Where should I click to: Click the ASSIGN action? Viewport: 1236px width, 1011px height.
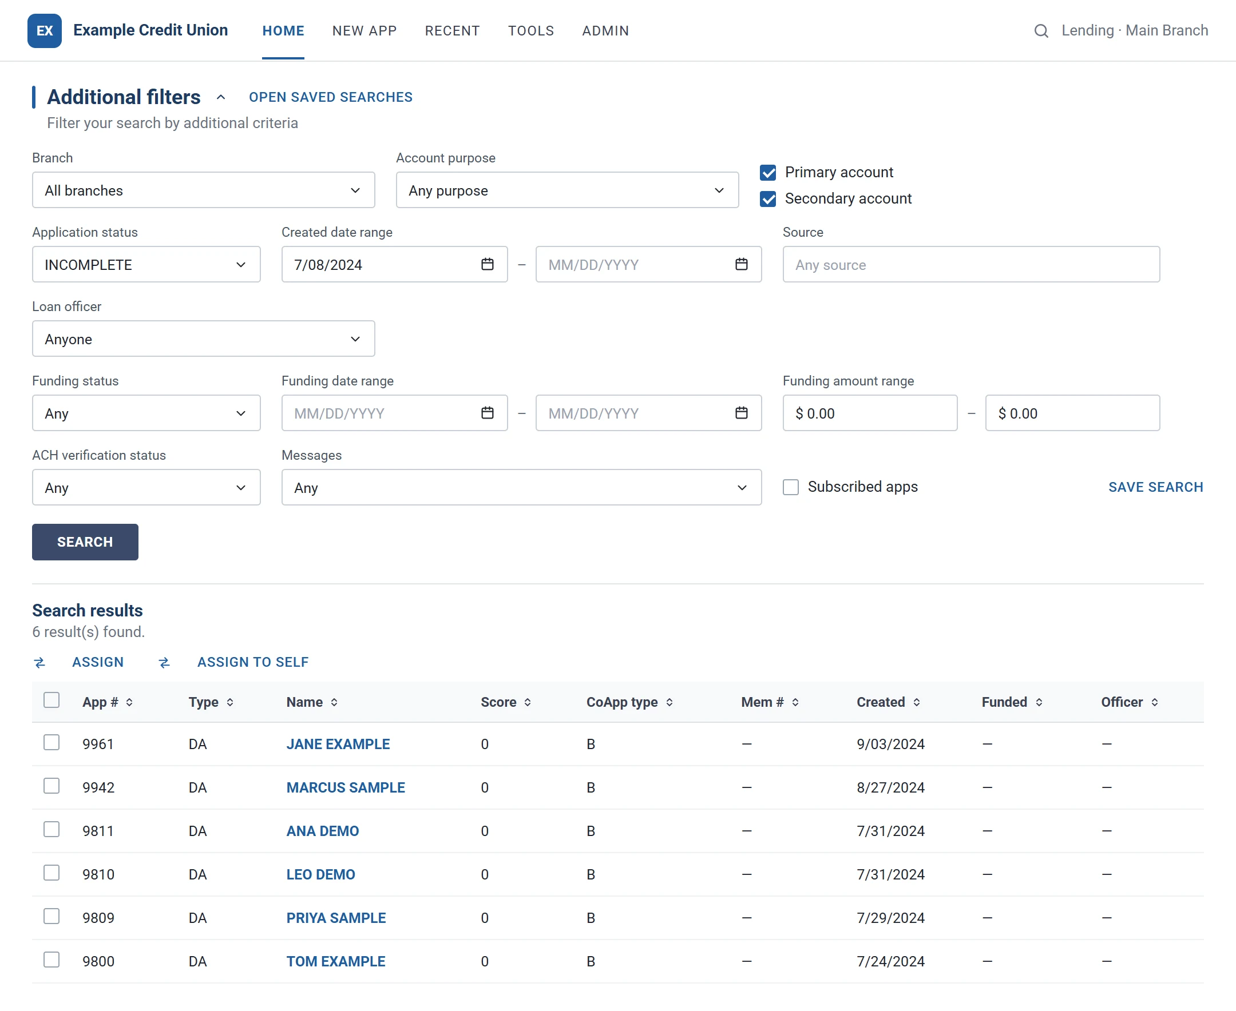[x=98, y=662]
